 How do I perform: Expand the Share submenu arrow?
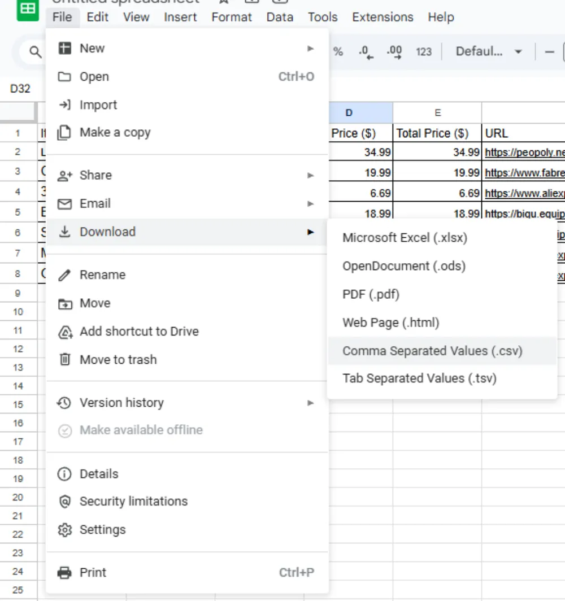tap(310, 175)
